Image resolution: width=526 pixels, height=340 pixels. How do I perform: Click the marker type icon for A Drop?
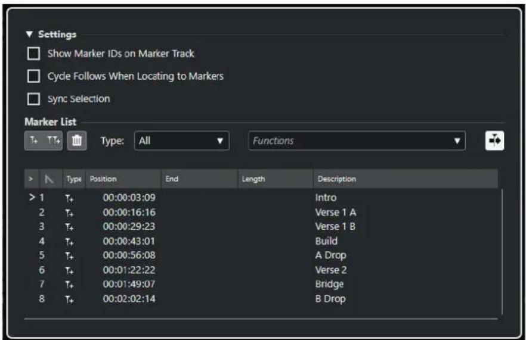click(69, 256)
